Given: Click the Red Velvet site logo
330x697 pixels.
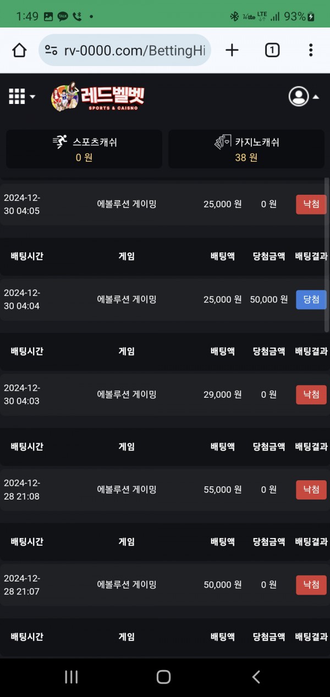Looking at the screenshot, I should click(x=98, y=97).
